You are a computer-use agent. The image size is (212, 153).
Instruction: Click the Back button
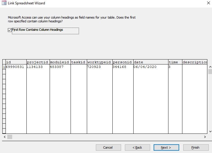137,147
